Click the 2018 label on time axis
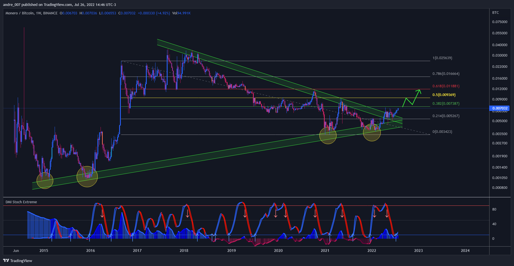514x266 pixels. (x=184, y=251)
